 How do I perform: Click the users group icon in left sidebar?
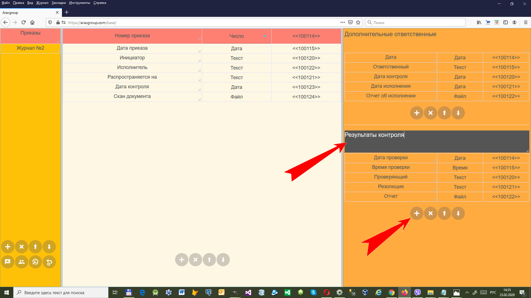[x=22, y=262]
